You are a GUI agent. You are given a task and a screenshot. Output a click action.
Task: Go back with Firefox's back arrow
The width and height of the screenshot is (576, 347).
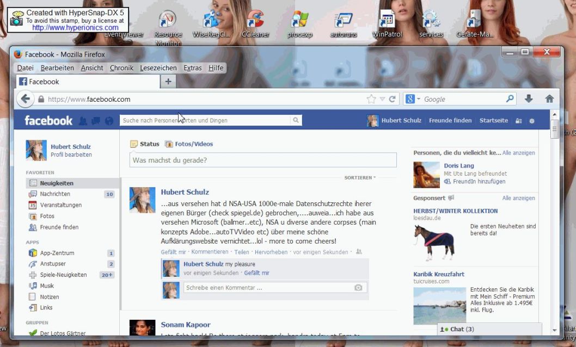[26, 98]
